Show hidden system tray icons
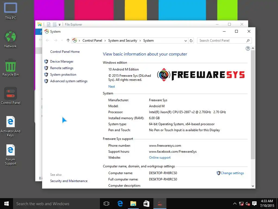Viewport: 278px width, 209px height. pos(235,204)
